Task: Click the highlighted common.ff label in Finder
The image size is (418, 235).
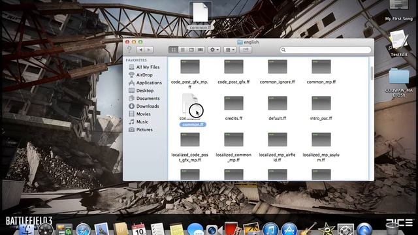Action: [193, 125]
